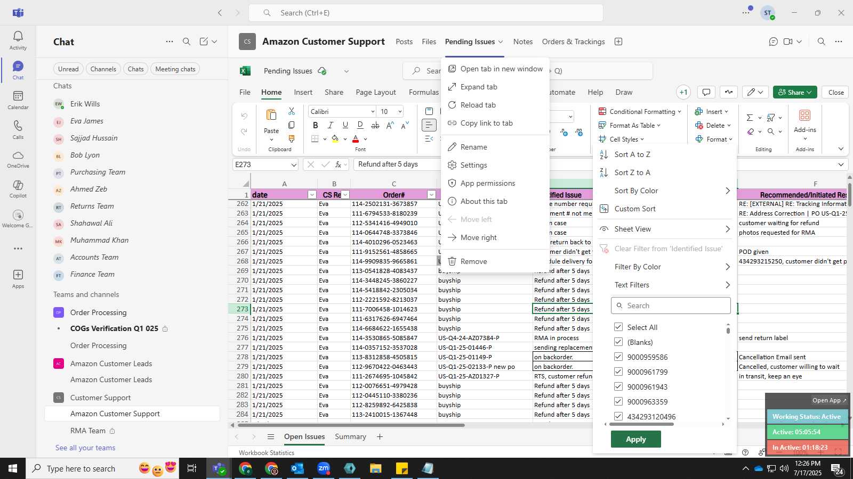Uncheck the 9000961943 filter checkbox
The width and height of the screenshot is (853, 479).
click(618, 386)
